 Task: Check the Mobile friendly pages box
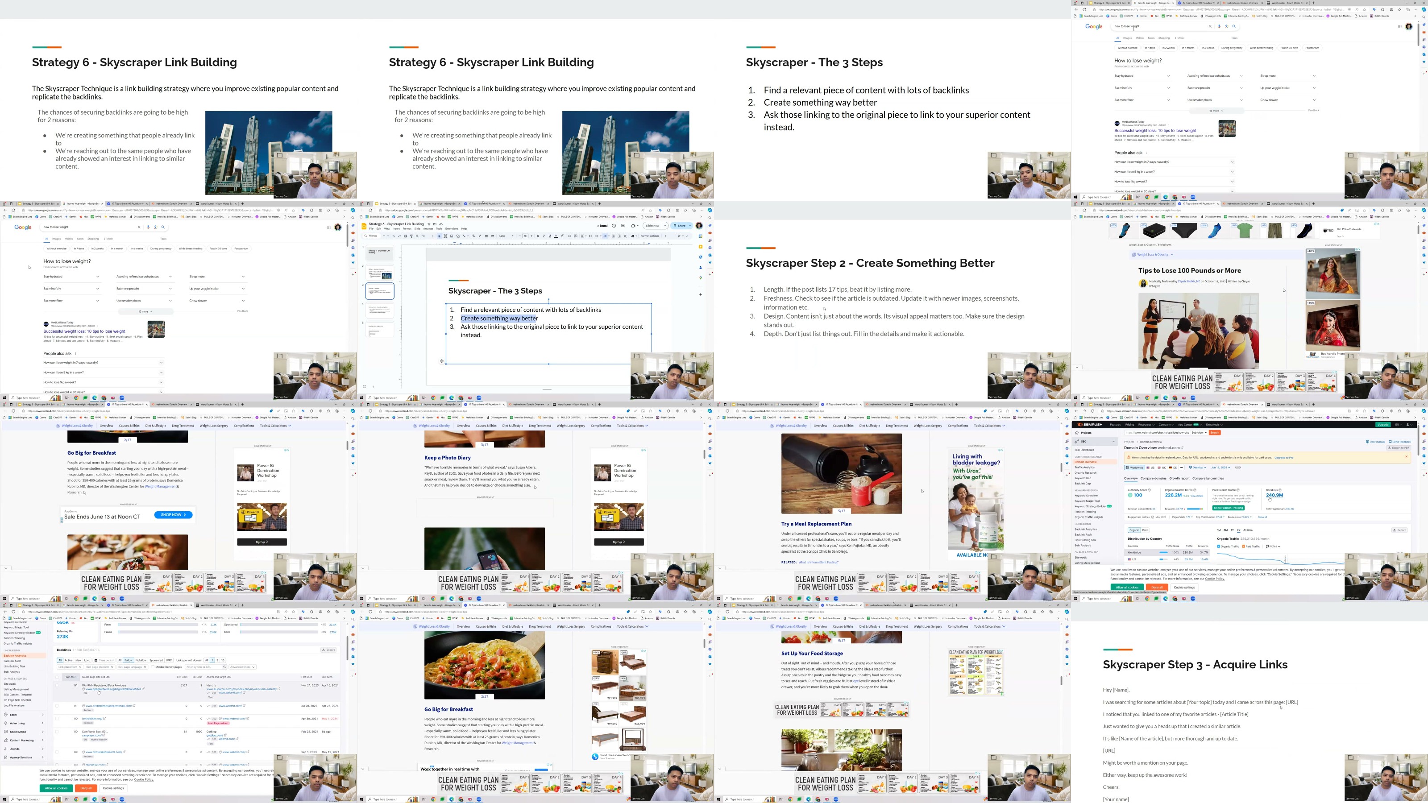tap(153, 667)
